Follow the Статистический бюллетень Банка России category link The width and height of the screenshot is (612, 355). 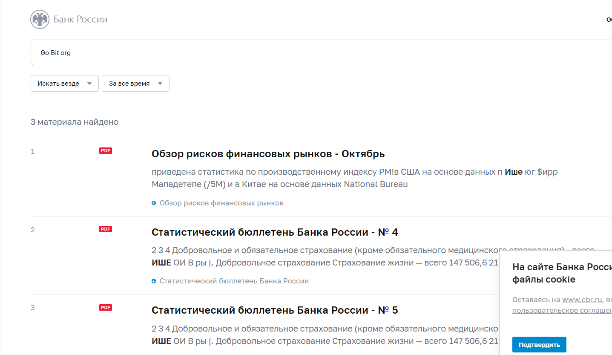tap(234, 281)
